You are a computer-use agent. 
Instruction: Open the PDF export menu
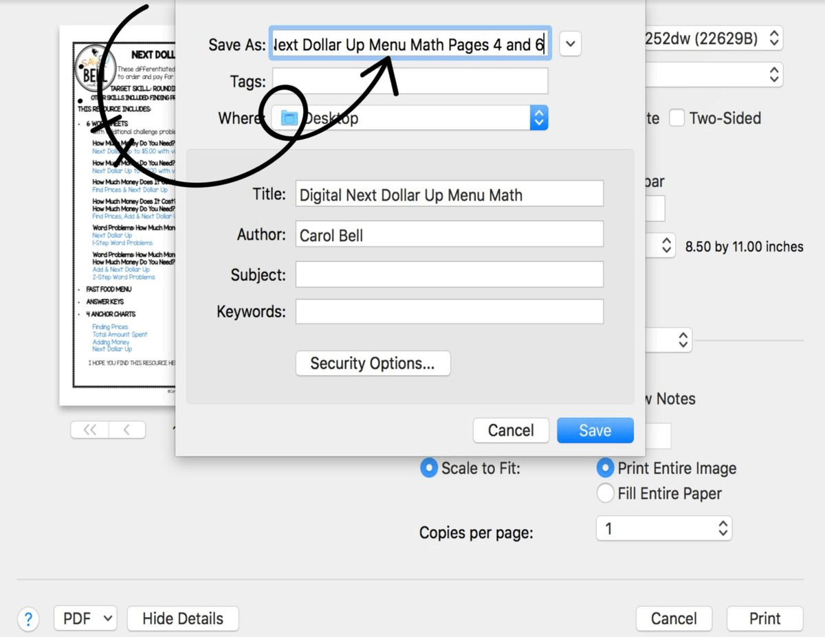tap(85, 618)
